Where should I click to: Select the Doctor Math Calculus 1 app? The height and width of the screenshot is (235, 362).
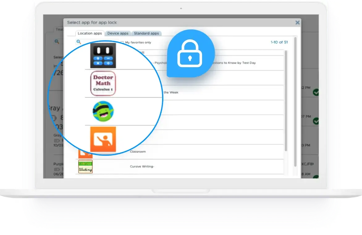coord(103,83)
